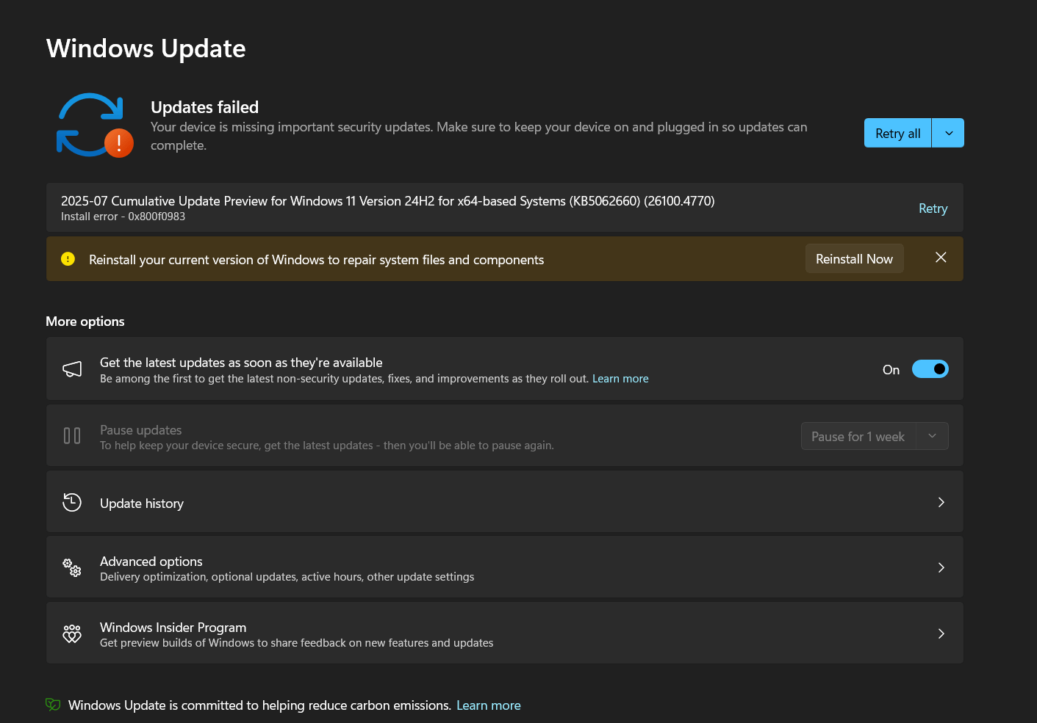
Task: Click the Windows Insider Program label
Action: tap(173, 628)
